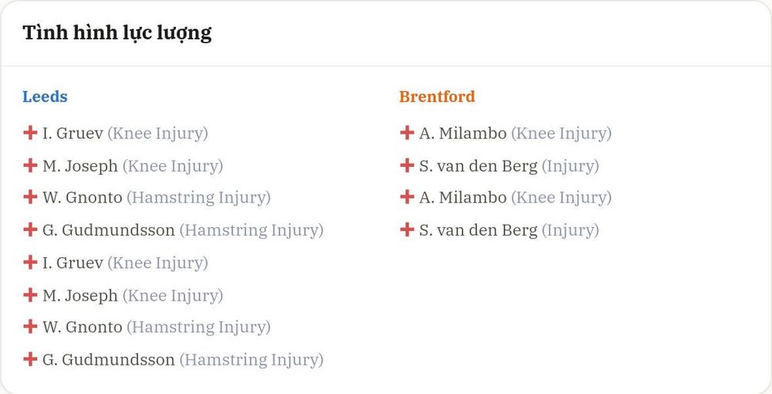Click the red cross beside first W. Gnonto entry
The width and height of the screenshot is (772, 394).
[30, 197]
